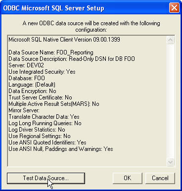Click the Data Source Description line
Viewport: 182px width, 191px height.
click(x=72, y=59)
